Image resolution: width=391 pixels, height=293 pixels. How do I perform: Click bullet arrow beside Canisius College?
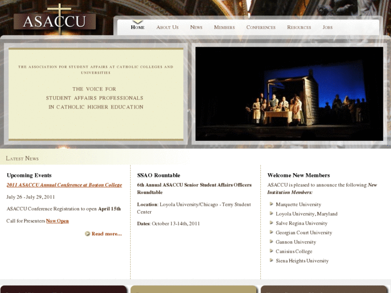(272, 251)
